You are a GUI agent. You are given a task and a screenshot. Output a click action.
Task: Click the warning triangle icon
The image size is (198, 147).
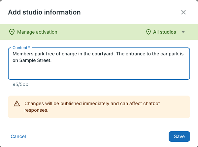[17, 103]
